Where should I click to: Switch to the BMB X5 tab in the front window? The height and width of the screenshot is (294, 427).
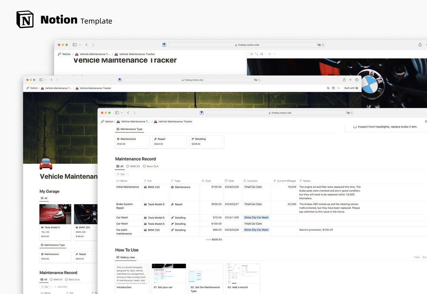(133, 166)
